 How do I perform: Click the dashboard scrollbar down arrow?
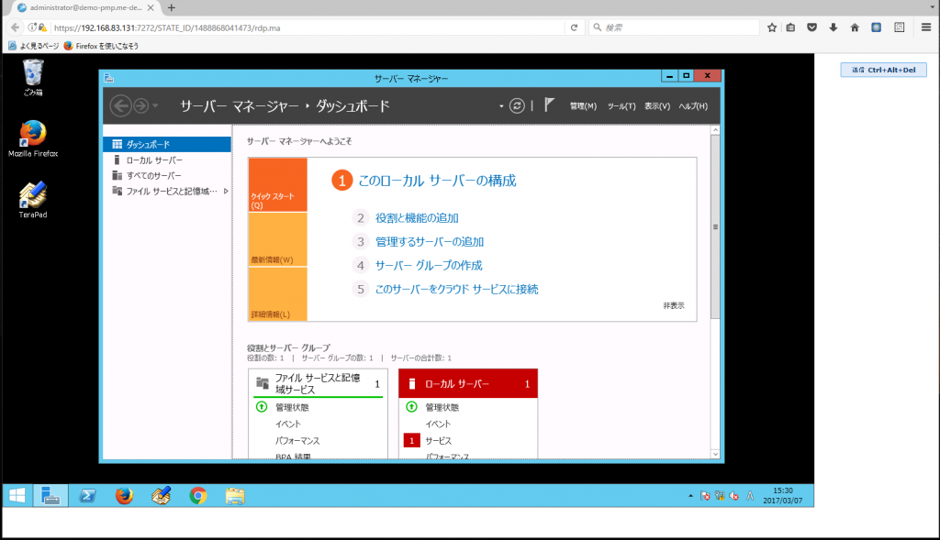pos(715,455)
